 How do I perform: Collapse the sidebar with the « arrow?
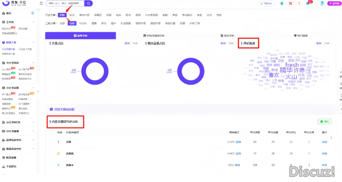(38, 91)
